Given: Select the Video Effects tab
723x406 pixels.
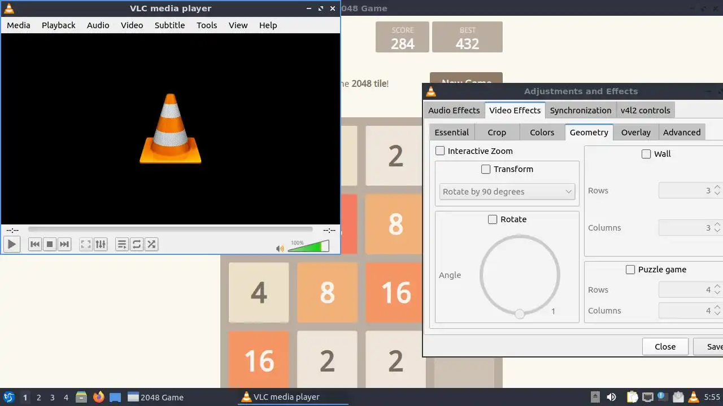Looking at the screenshot, I should pos(515,110).
